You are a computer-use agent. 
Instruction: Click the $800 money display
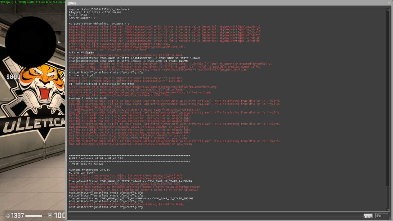point(13,77)
